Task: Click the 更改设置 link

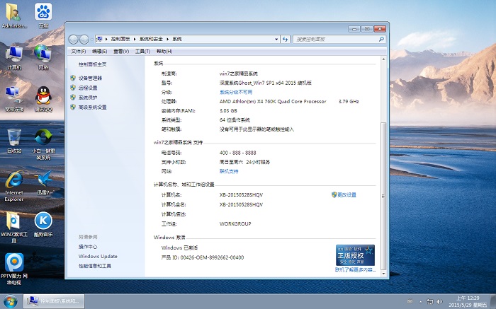Action: (x=346, y=194)
